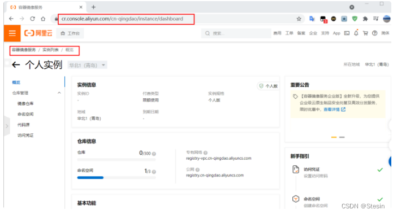
Task: Select 概览 in the sidebar
Action: tap(16, 82)
